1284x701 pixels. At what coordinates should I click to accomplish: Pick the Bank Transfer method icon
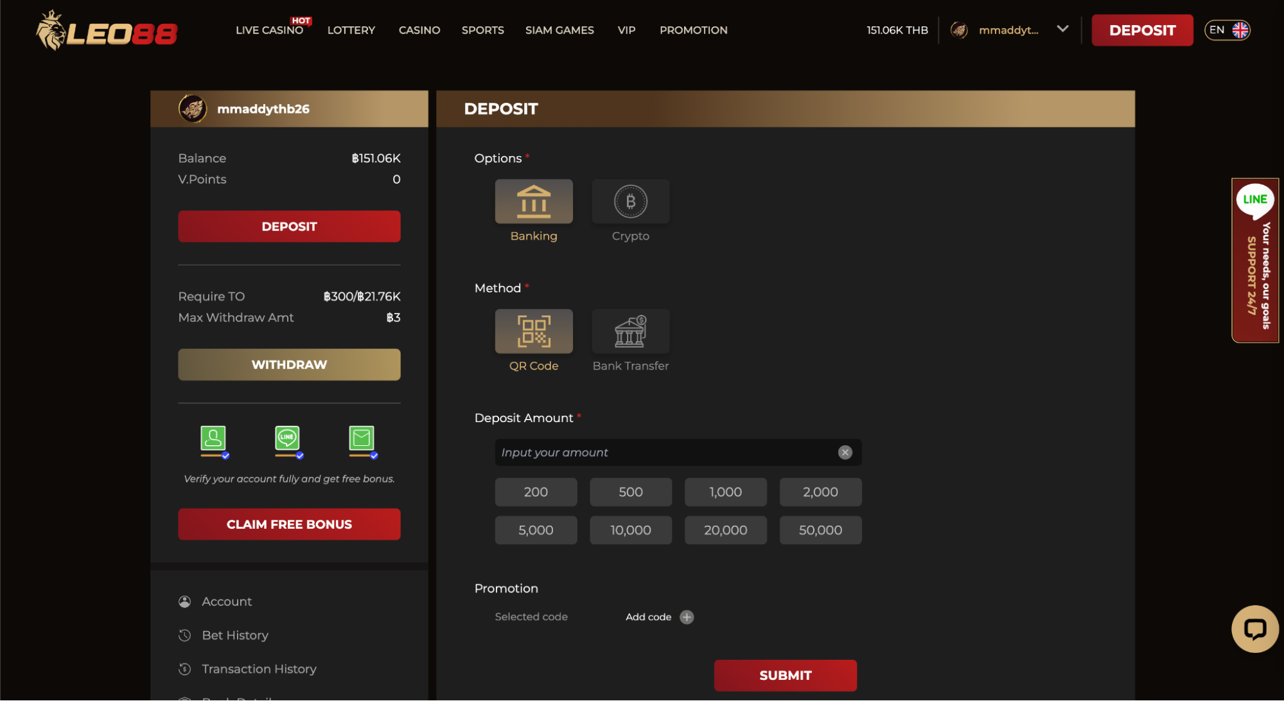pos(630,332)
